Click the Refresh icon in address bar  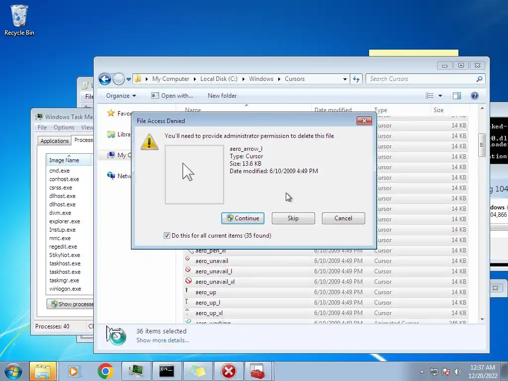356,79
